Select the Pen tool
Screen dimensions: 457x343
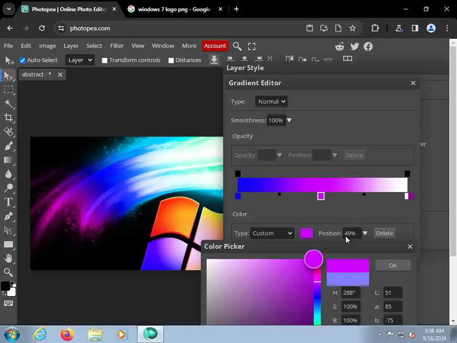8,216
